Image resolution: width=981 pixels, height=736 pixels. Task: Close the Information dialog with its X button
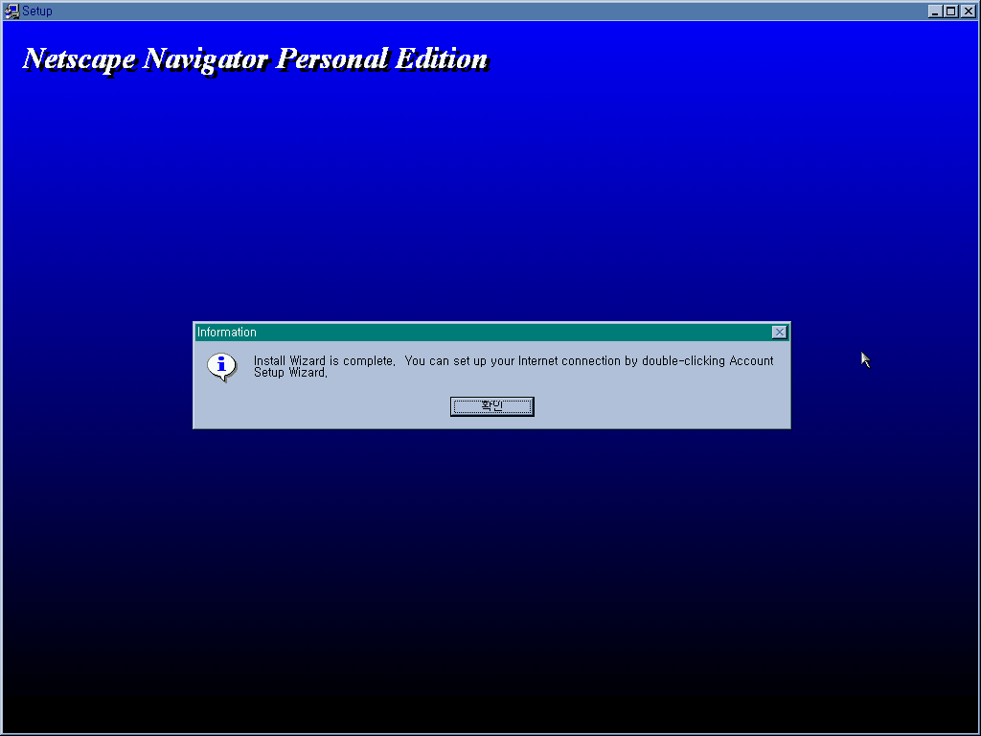(779, 333)
